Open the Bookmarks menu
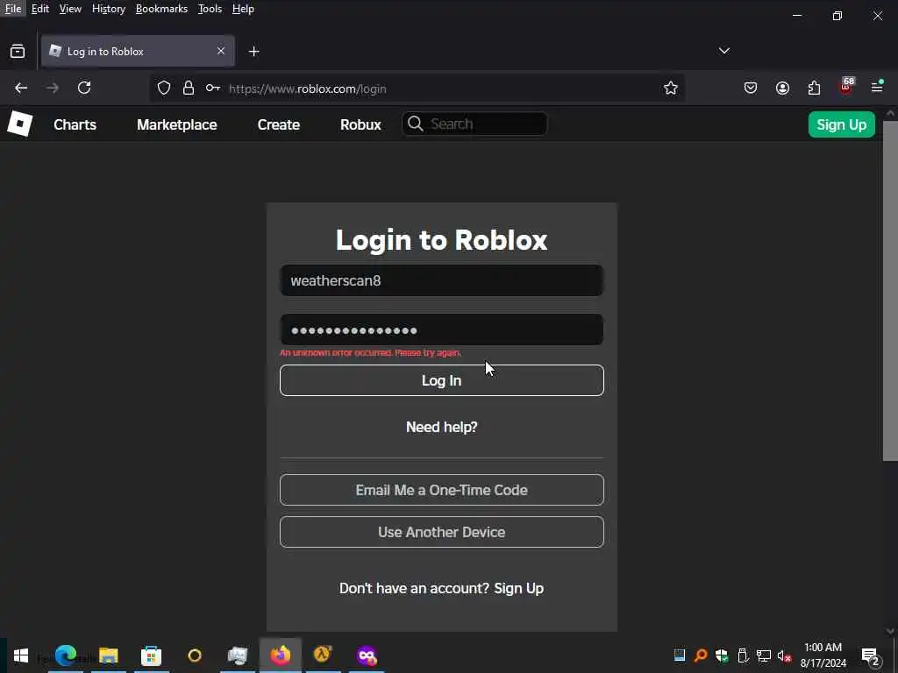 pyautogui.click(x=161, y=9)
